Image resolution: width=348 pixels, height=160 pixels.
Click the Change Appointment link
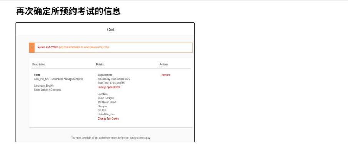point(109,87)
